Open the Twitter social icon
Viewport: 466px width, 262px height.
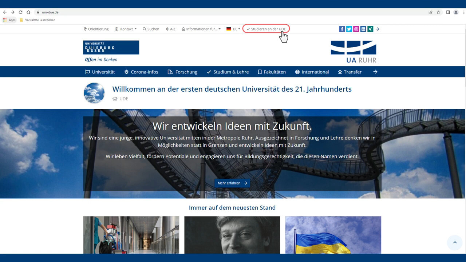pyautogui.click(x=349, y=29)
